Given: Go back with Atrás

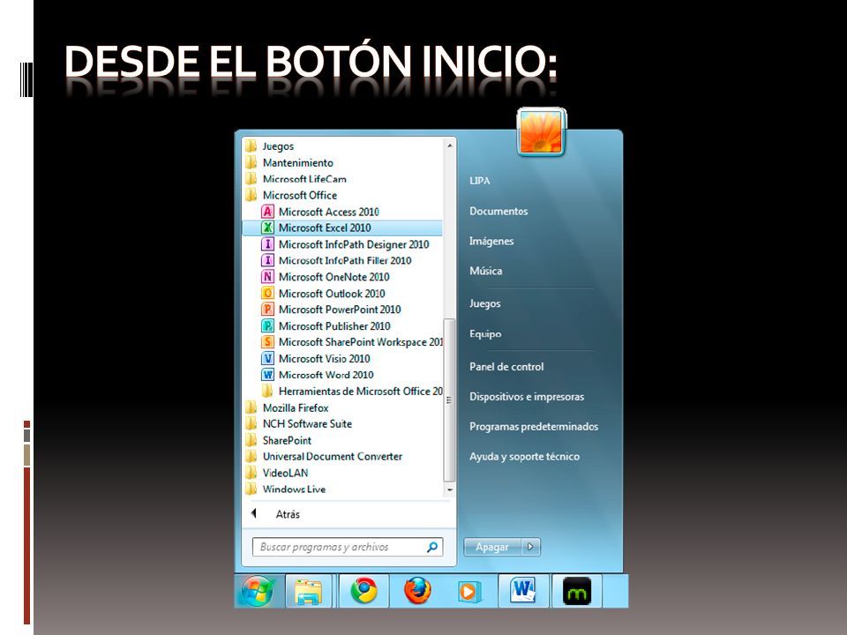Looking at the screenshot, I should (x=288, y=514).
